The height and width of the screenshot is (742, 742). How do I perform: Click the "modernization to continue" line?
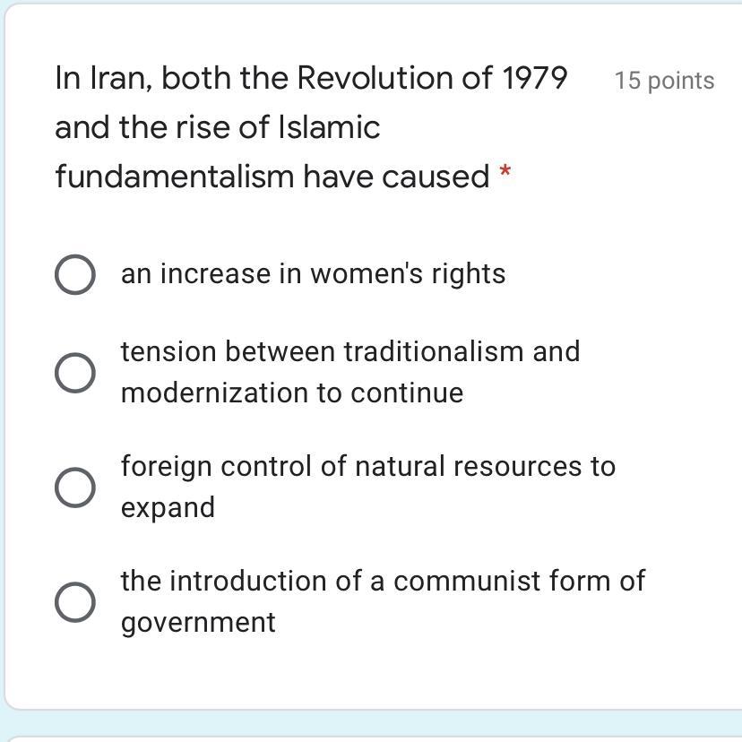coord(292,393)
